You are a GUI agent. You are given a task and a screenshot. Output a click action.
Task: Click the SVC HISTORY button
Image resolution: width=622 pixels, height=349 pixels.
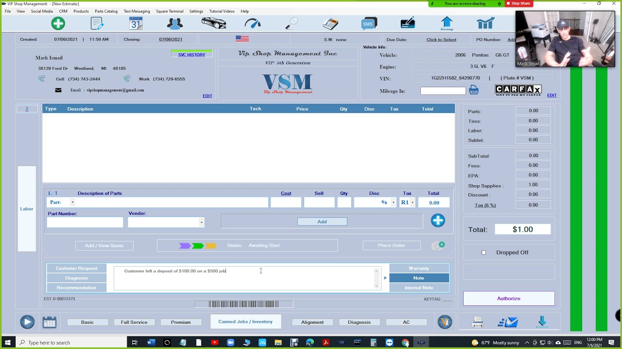click(x=191, y=55)
